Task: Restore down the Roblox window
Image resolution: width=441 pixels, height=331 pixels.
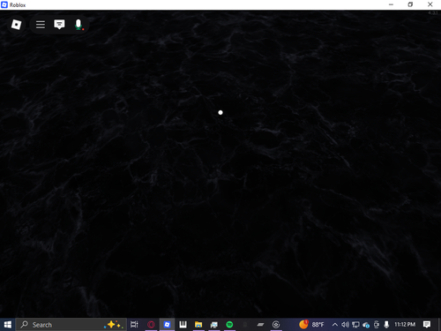Action: pos(410,4)
